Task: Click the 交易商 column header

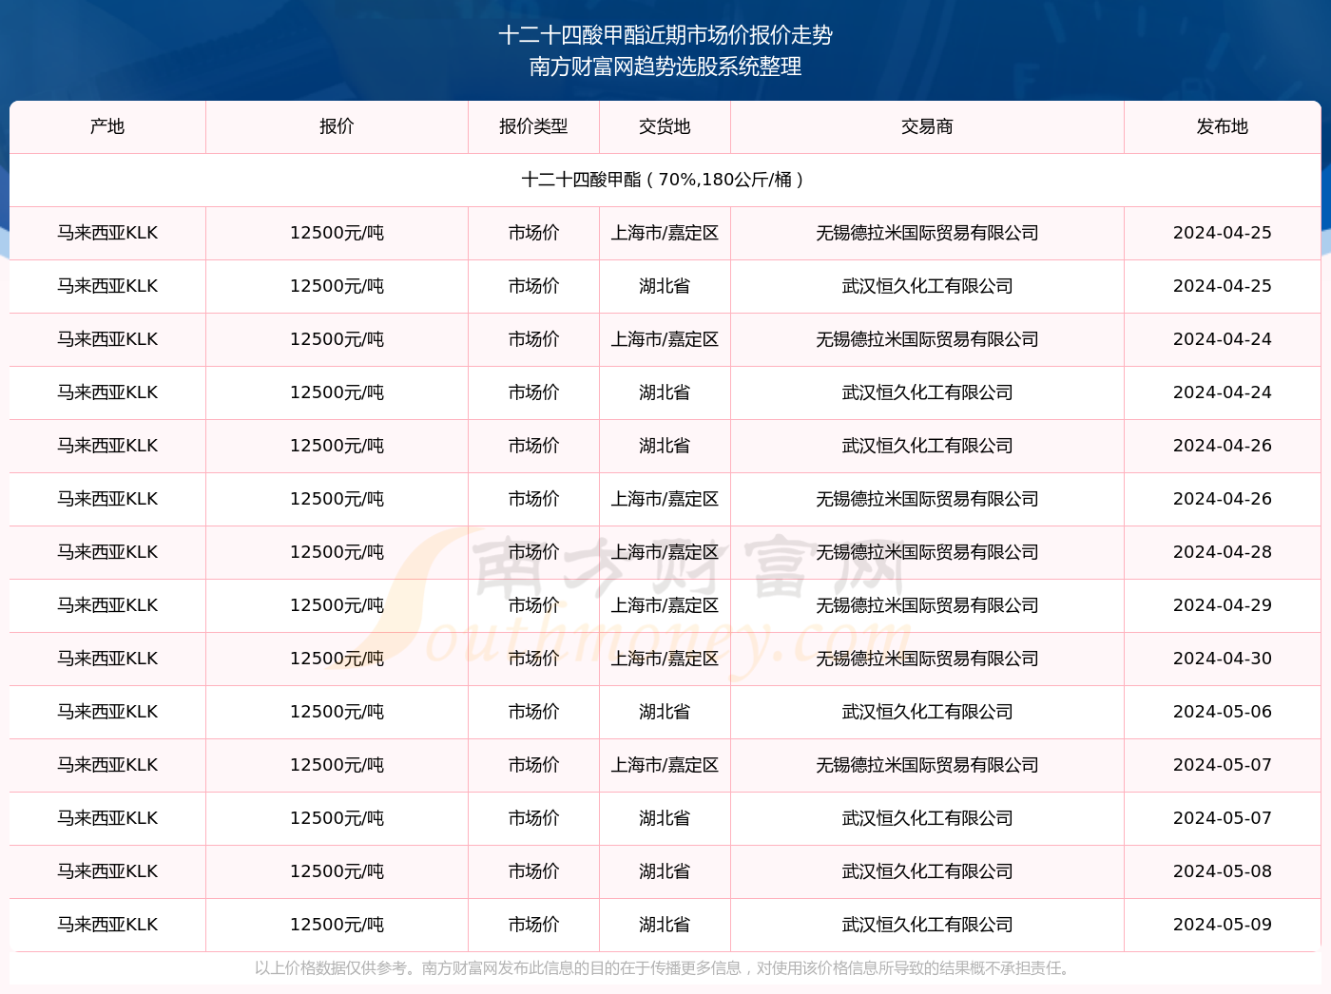Action: [927, 126]
